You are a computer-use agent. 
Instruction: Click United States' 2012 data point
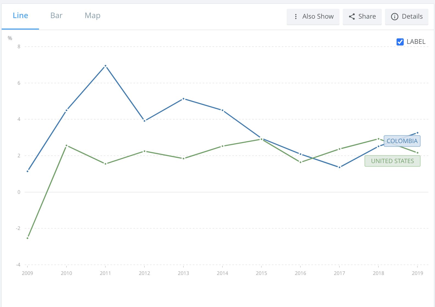[x=144, y=151]
